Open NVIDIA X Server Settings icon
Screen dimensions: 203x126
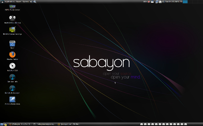click(12, 30)
